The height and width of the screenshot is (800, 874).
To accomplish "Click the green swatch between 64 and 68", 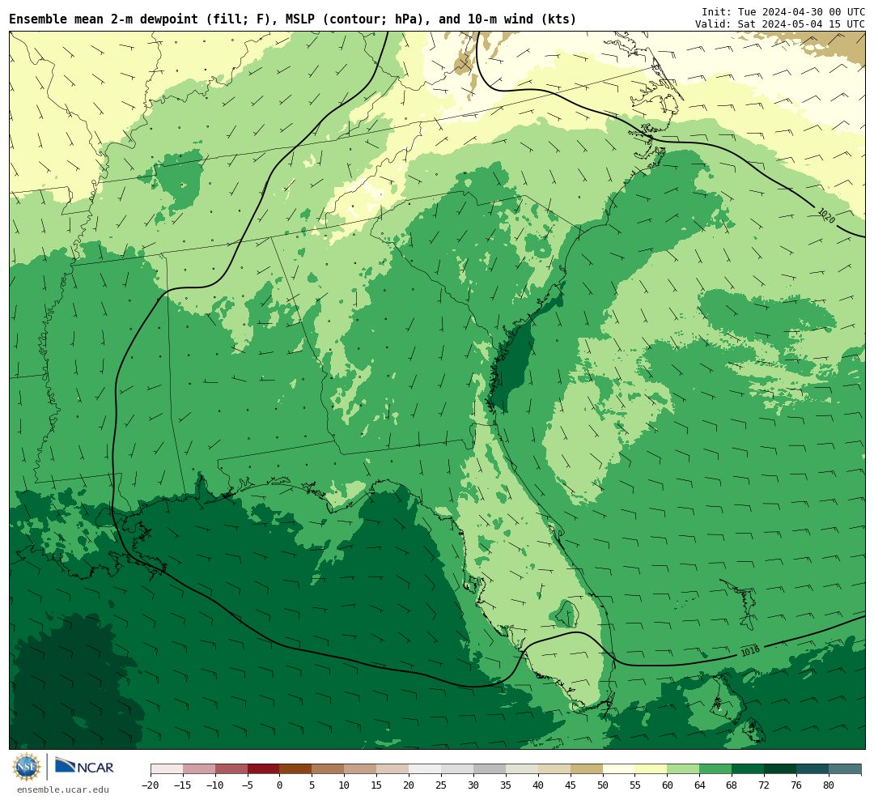I will (716, 769).
